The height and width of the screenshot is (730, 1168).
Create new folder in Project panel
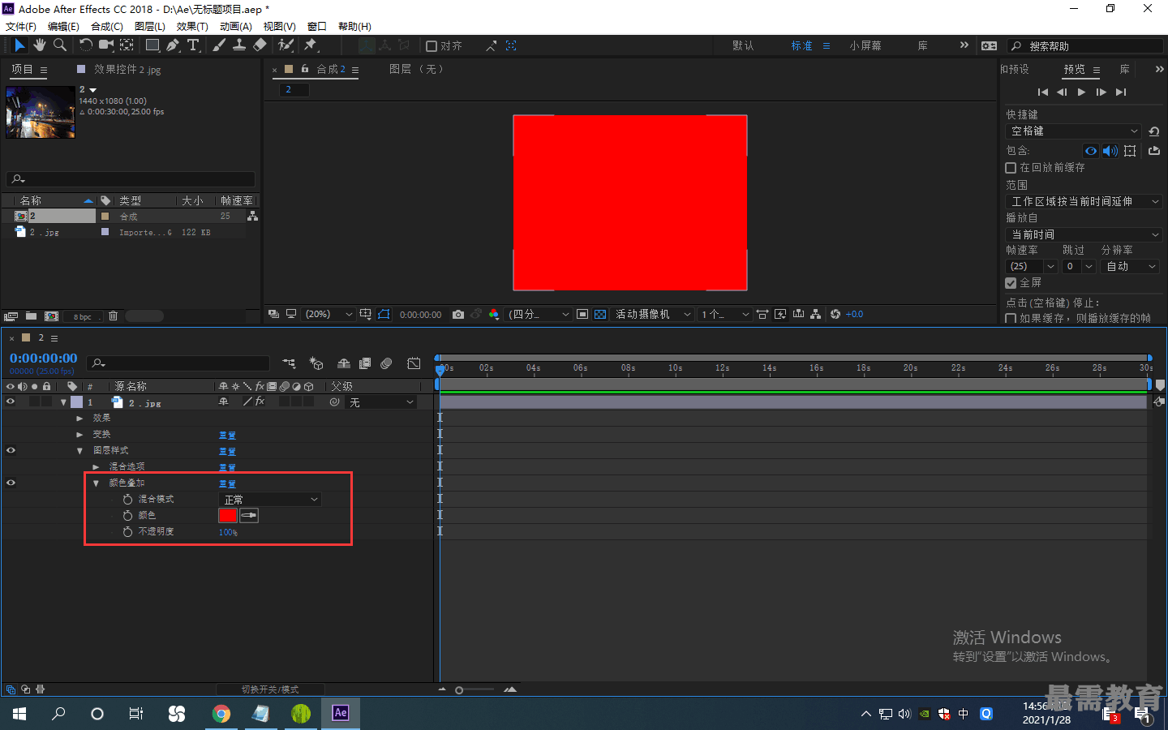click(x=31, y=316)
